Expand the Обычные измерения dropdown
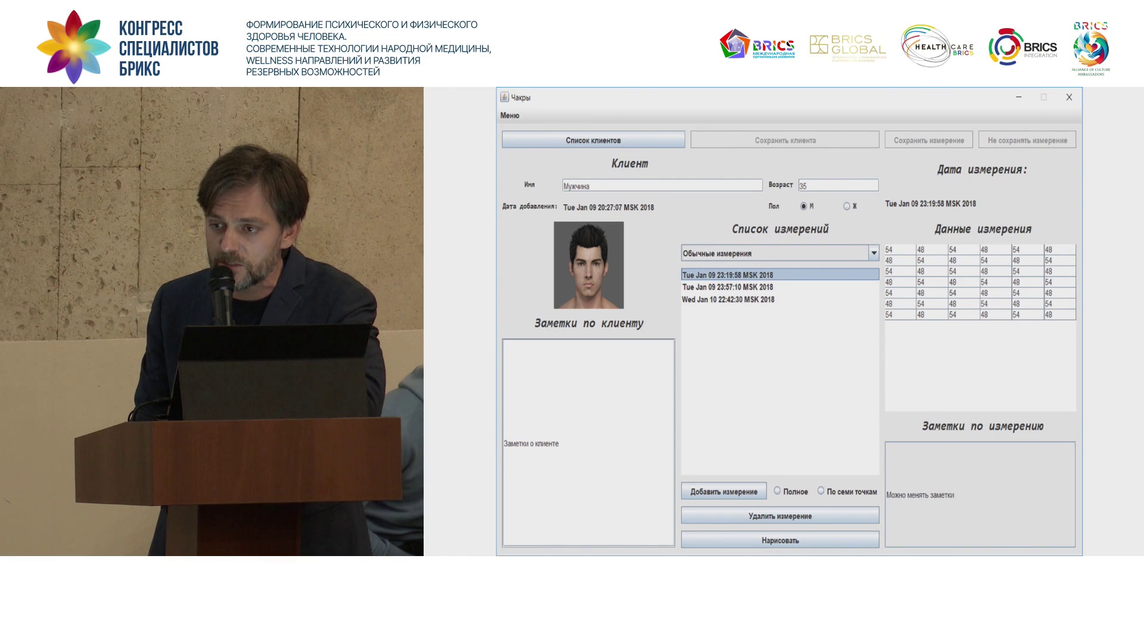Screen dimensions: 1144x643 pyautogui.click(x=873, y=253)
